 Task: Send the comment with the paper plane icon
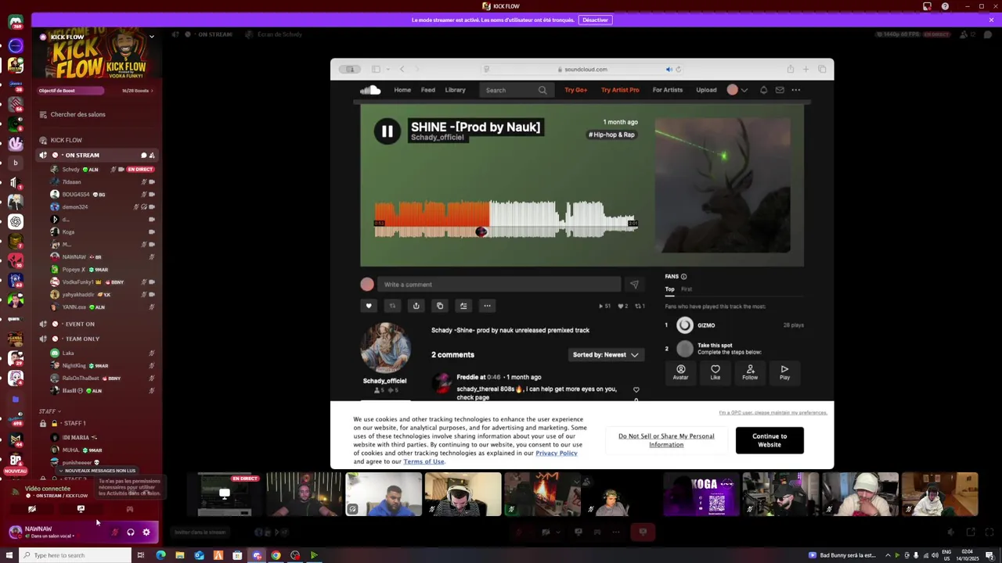pyautogui.click(x=634, y=285)
